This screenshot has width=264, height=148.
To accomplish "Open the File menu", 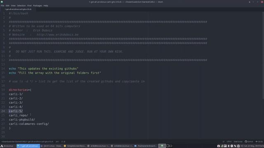I will [x=2, y=5].
